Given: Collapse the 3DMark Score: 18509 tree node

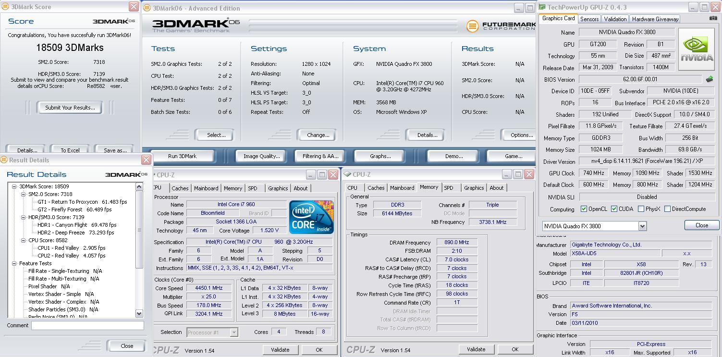Looking at the screenshot, I should pyautogui.click(x=14, y=186).
